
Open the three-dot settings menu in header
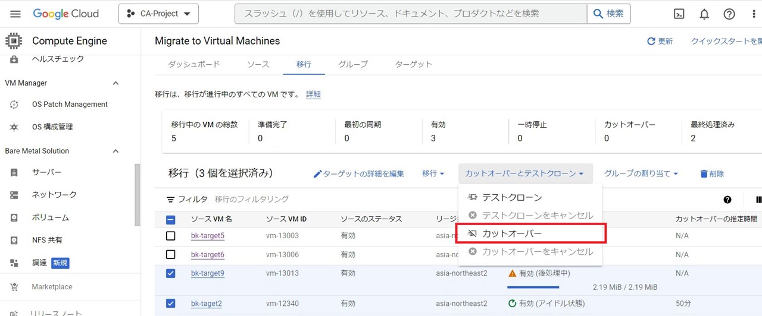click(754, 14)
